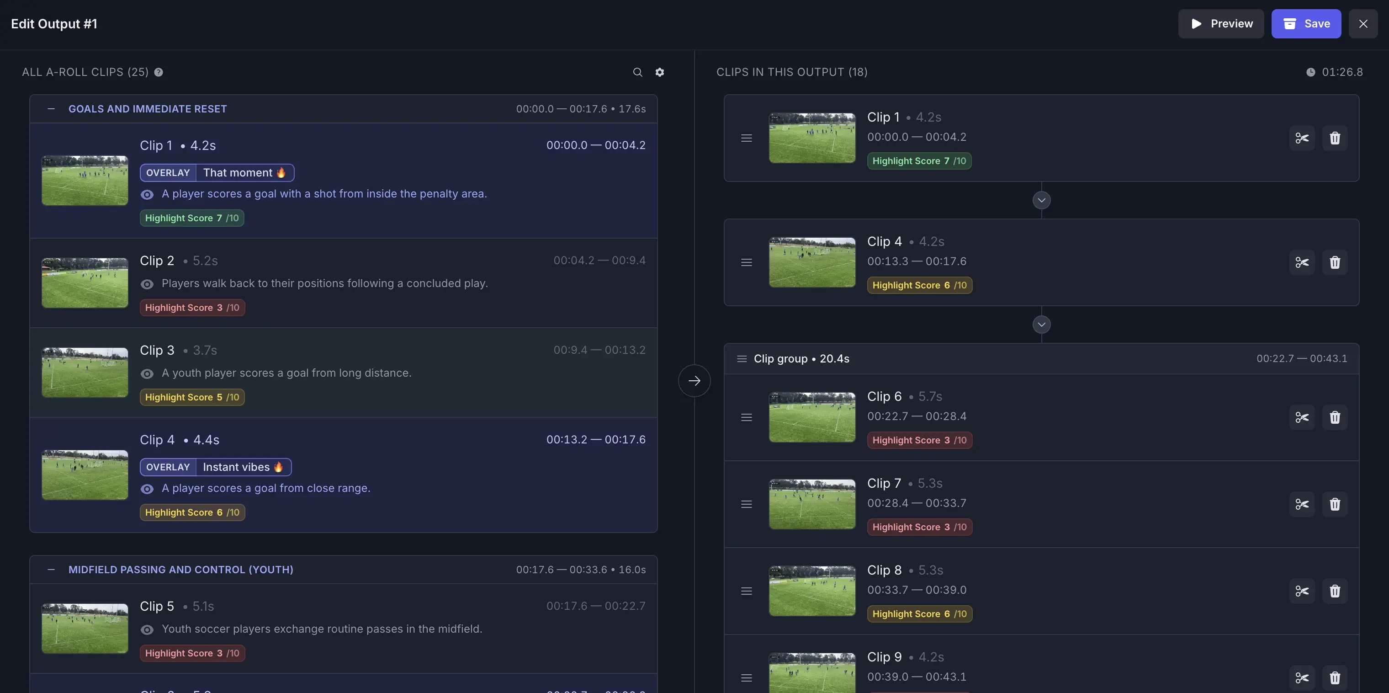
Task: Open A-roll Clip 4 thumbnail
Action: tap(85, 475)
